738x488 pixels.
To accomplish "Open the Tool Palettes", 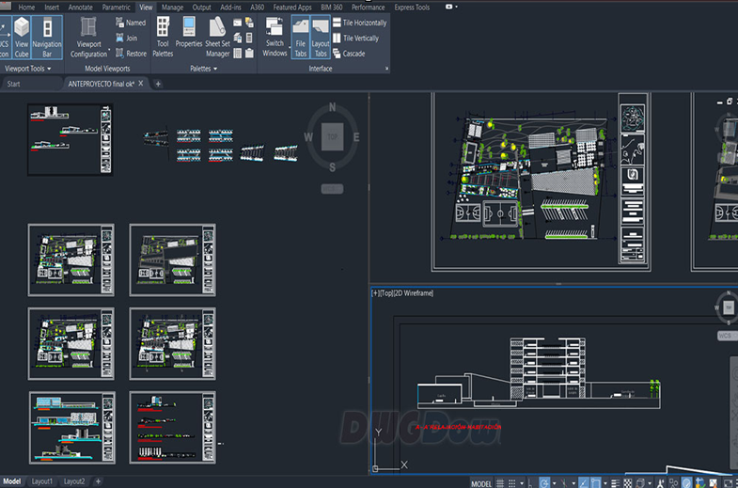I will [163, 38].
